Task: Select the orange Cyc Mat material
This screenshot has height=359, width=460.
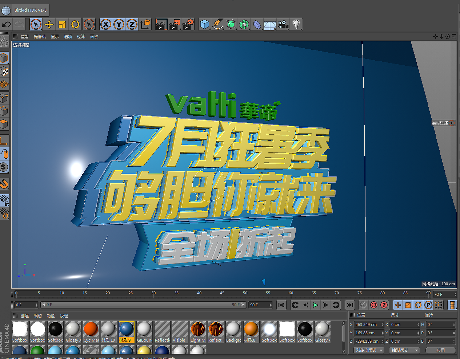Action: pos(91,332)
